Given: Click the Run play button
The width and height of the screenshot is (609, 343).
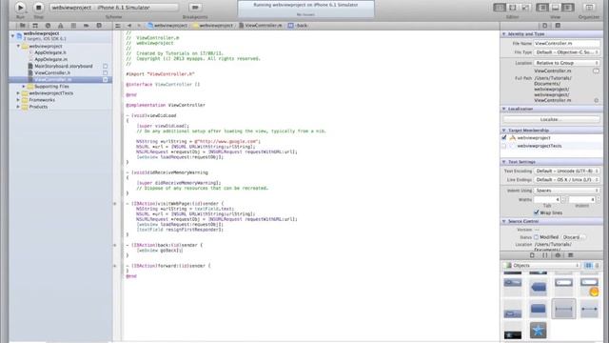Looking at the screenshot, I should [20, 8].
